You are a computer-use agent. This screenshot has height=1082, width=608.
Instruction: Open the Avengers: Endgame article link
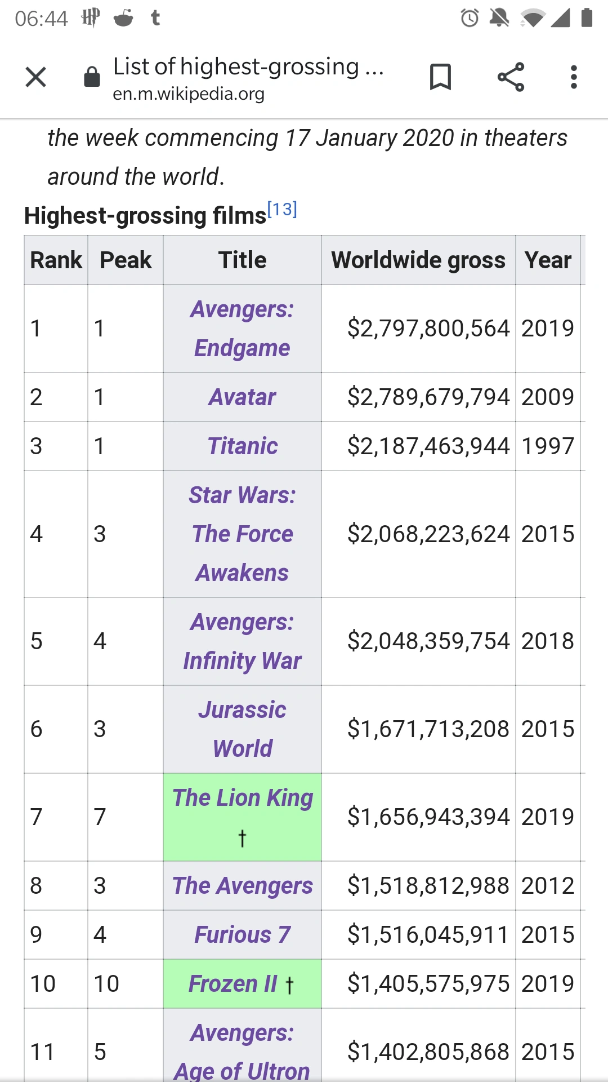pyautogui.click(x=242, y=329)
